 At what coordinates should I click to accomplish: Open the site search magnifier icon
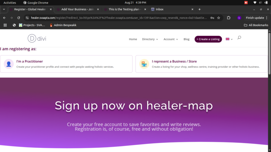coord(239,38)
